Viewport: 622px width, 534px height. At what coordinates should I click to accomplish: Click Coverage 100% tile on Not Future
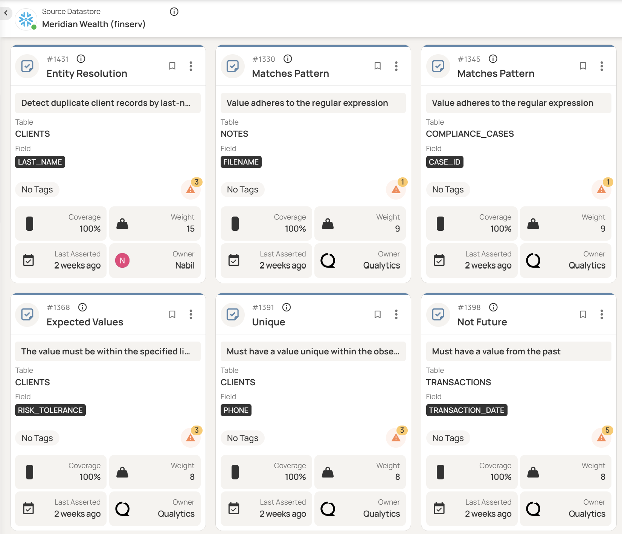pos(472,472)
